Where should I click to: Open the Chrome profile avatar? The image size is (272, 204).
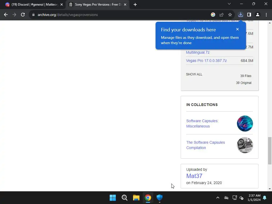click(258, 15)
